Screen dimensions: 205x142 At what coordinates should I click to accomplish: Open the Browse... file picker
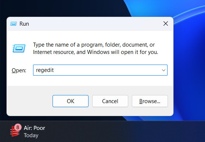(150, 101)
